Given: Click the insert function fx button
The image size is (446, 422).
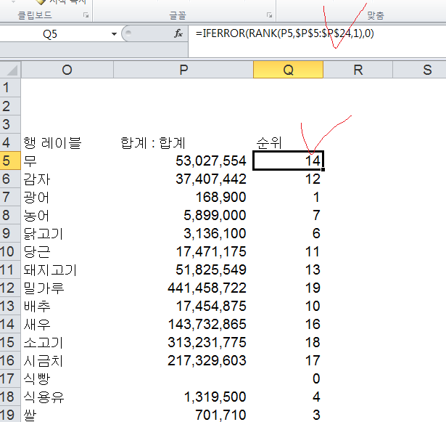Looking at the screenshot, I should click(178, 33).
